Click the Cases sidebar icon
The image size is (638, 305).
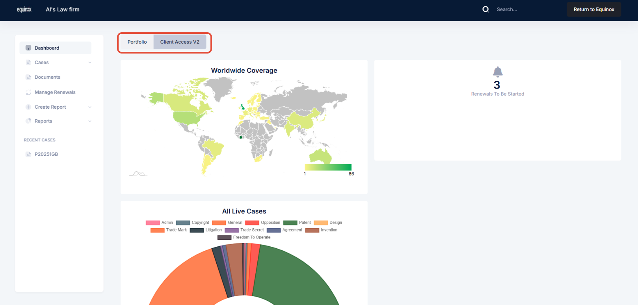pyautogui.click(x=28, y=63)
